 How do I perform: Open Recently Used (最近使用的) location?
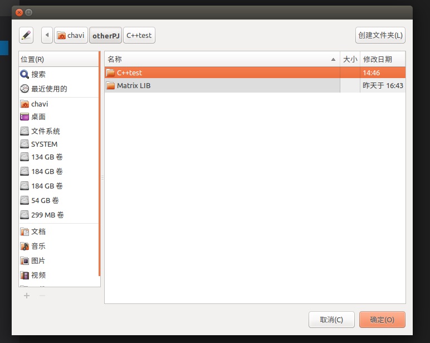tap(49, 89)
